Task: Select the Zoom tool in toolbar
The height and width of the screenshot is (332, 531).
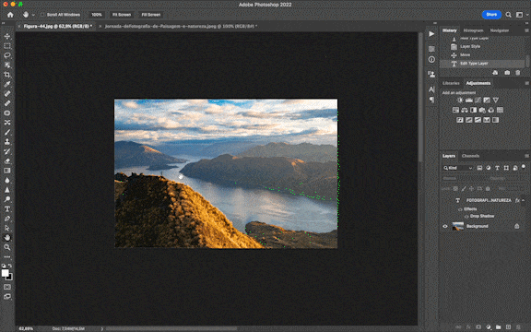Action: click(7, 247)
